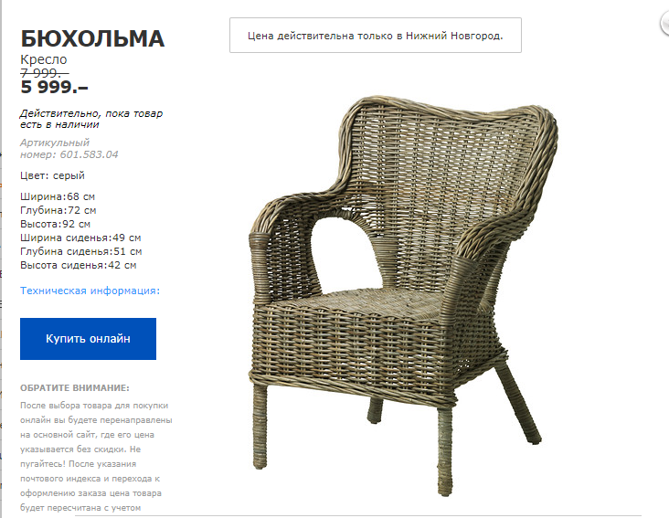Close the popup with the round corner button
The width and height of the screenshot is (669, 518).
(x=664, y=24)
